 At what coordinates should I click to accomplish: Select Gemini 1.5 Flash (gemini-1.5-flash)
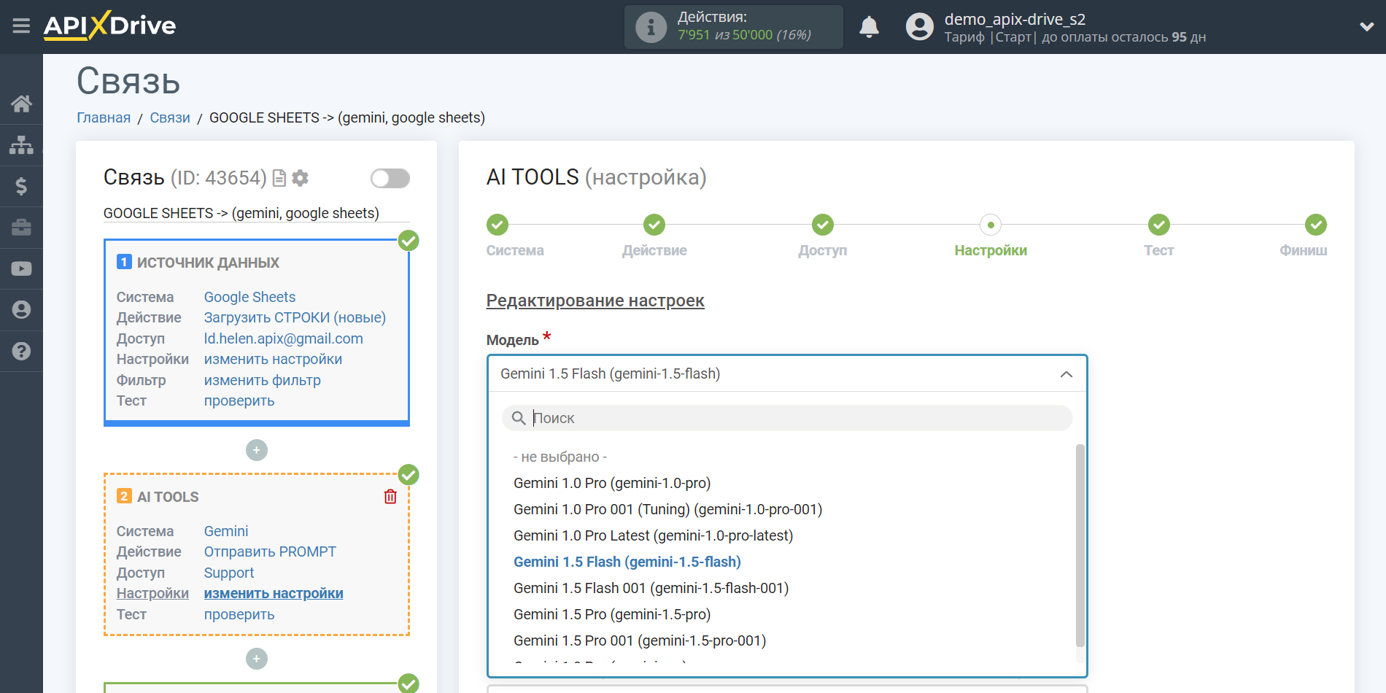627,562
